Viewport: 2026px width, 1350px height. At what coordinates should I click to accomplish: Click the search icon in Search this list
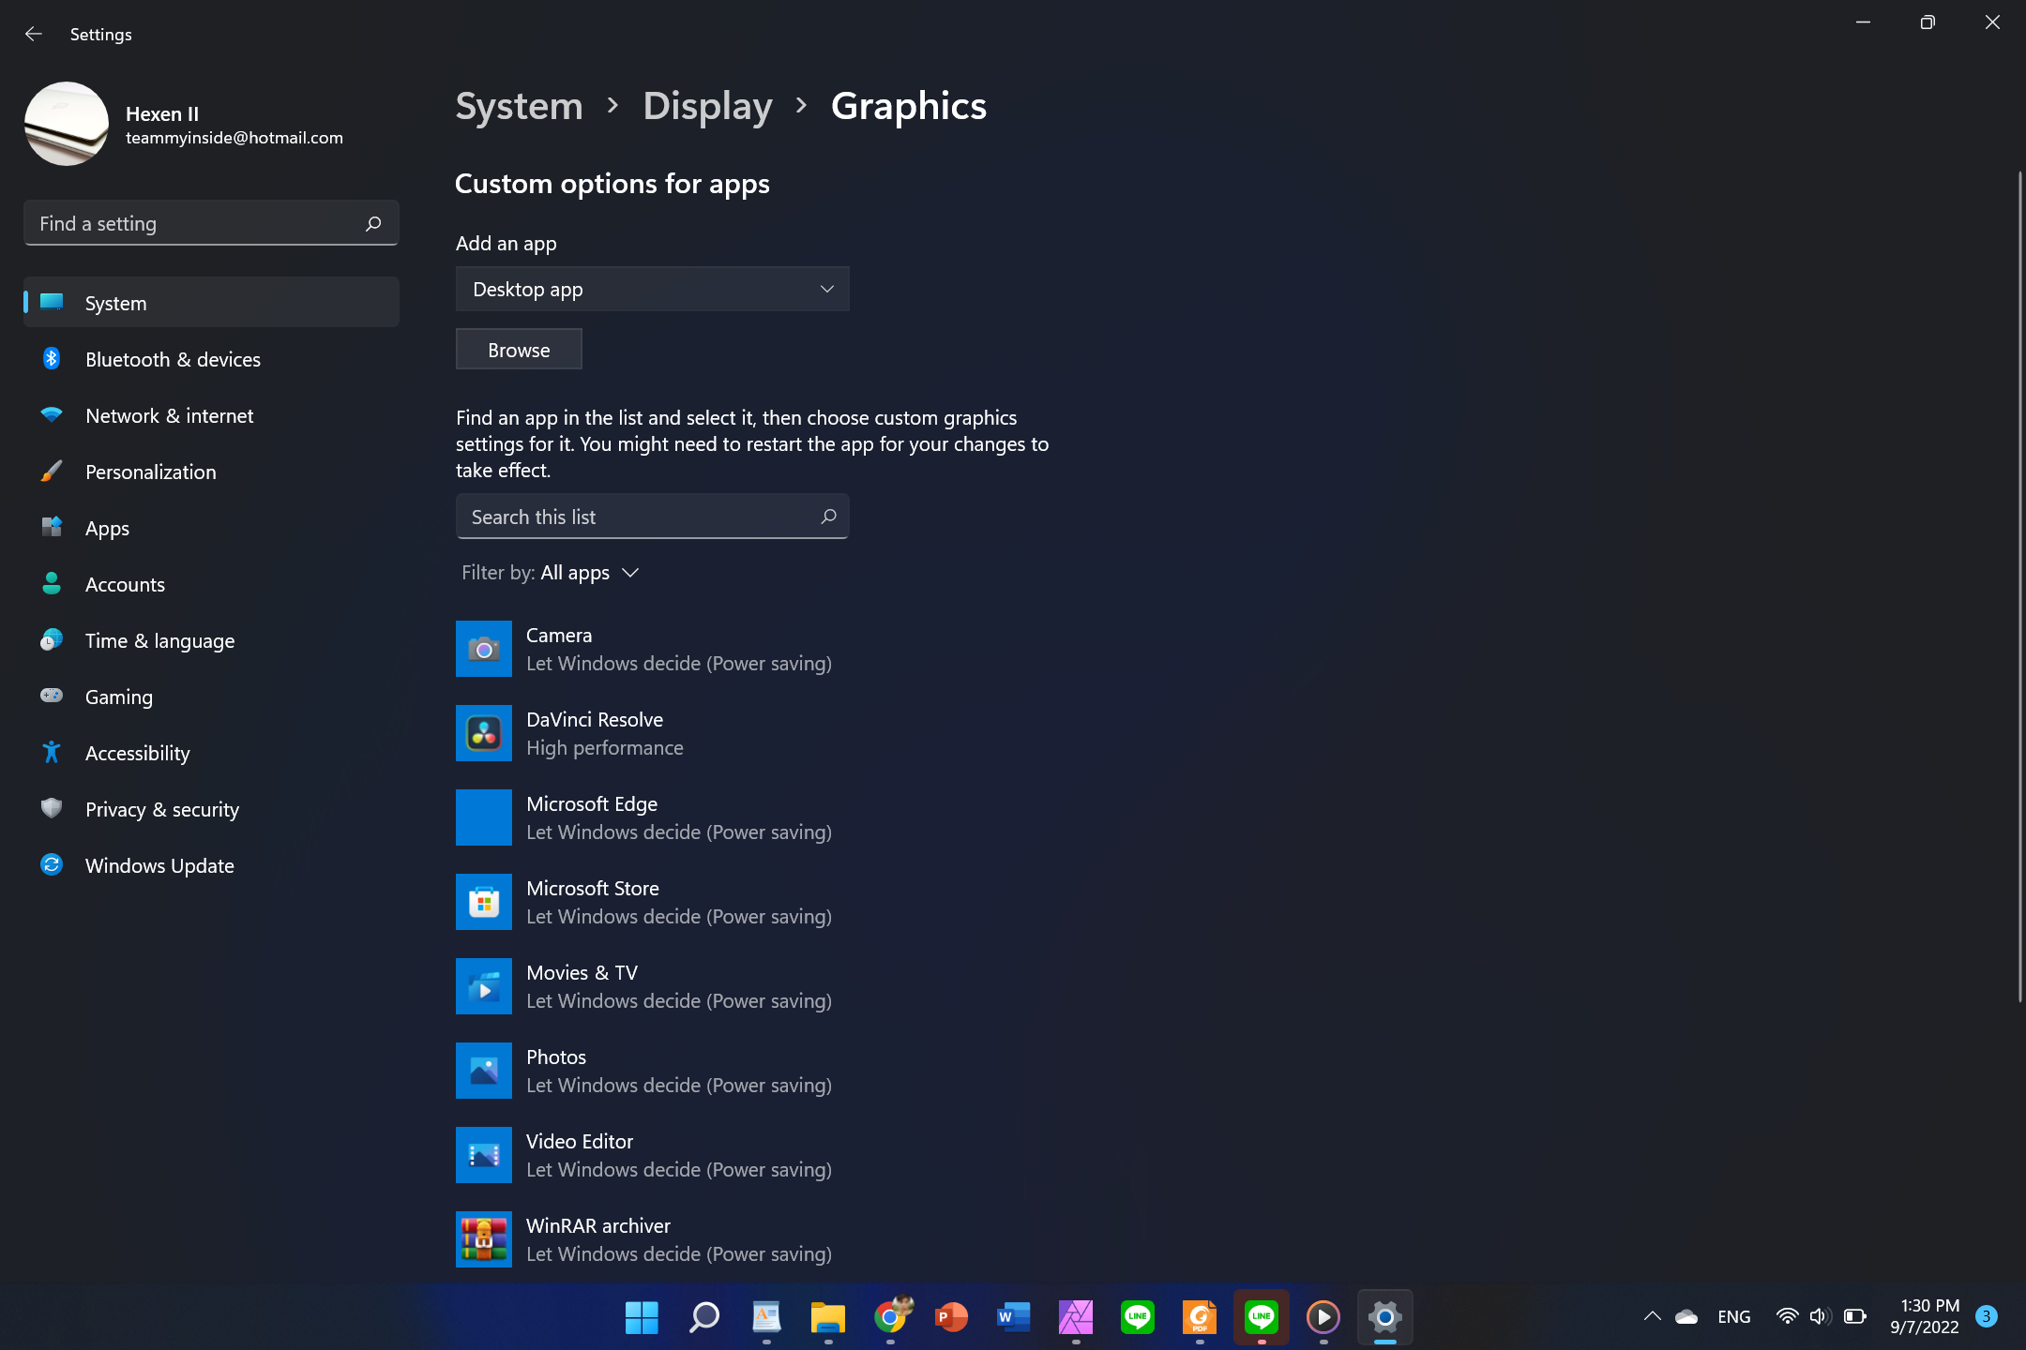pos(828,516)
